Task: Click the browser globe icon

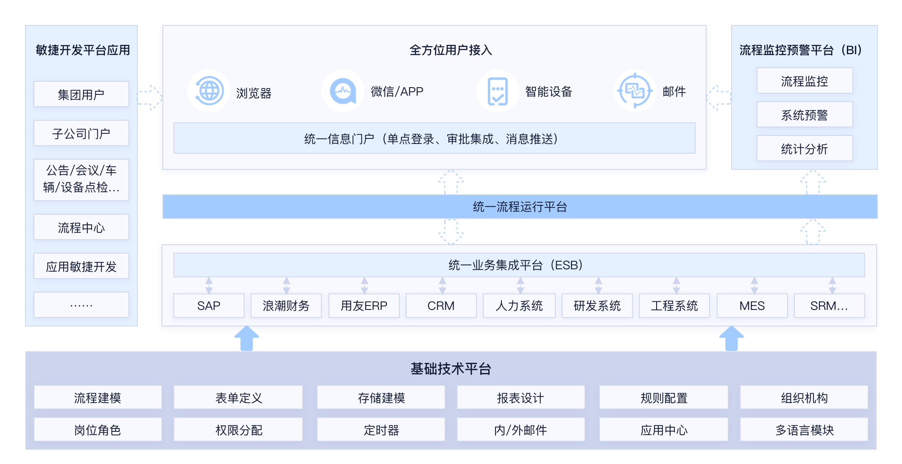Action: 209,91
